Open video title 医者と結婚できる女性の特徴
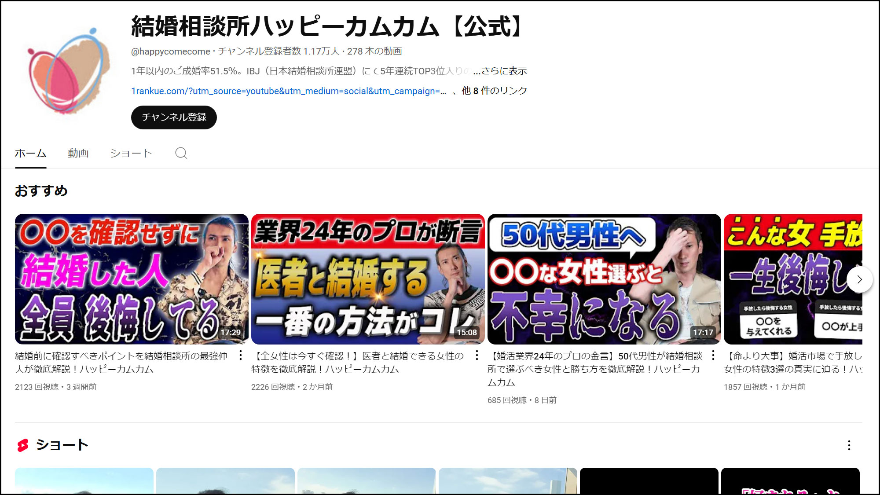880x495 pixels. pos(358,363)
